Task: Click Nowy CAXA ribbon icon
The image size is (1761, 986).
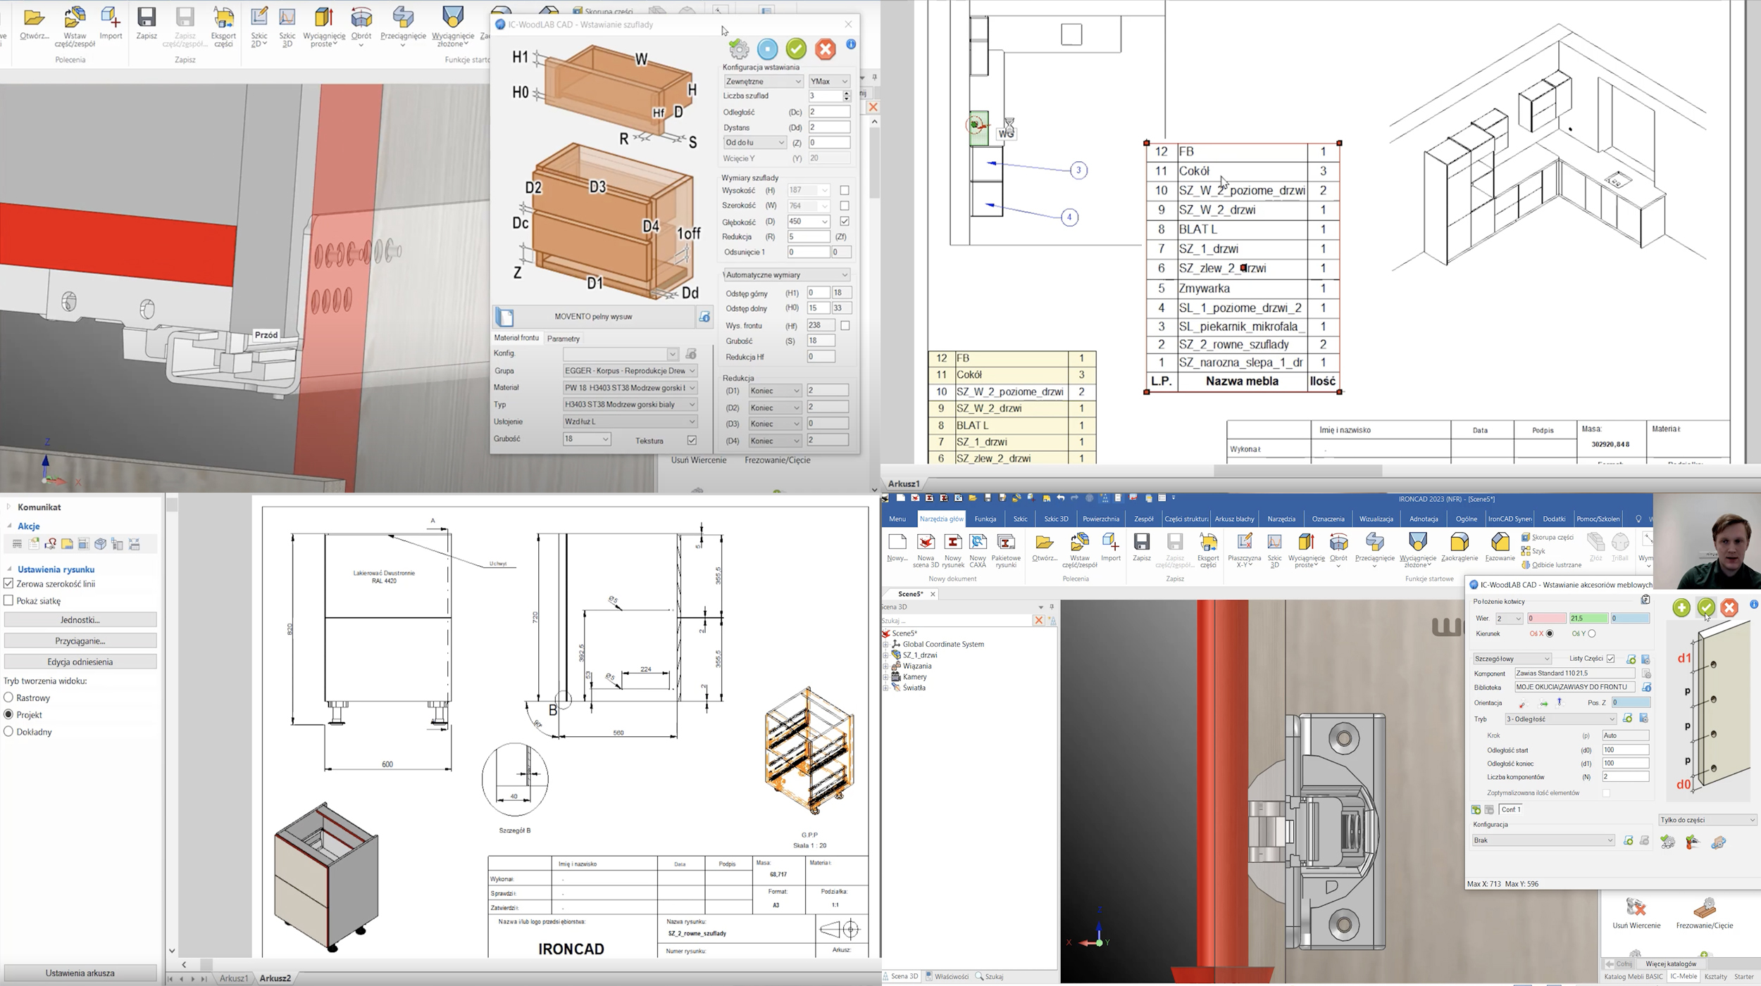Action: pyautogui.click(x=978, y=550)
